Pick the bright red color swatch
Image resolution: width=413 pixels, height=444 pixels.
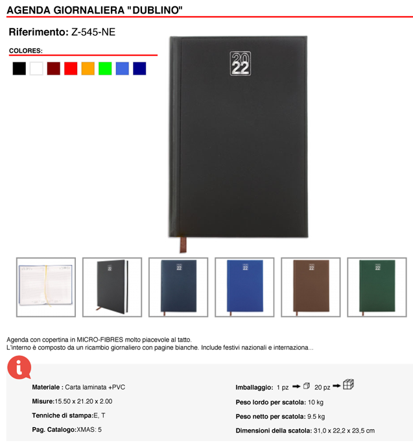(71, 69)
